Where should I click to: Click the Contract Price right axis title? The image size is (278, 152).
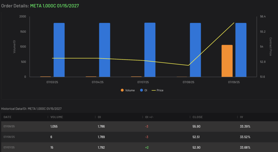[271, 47]
